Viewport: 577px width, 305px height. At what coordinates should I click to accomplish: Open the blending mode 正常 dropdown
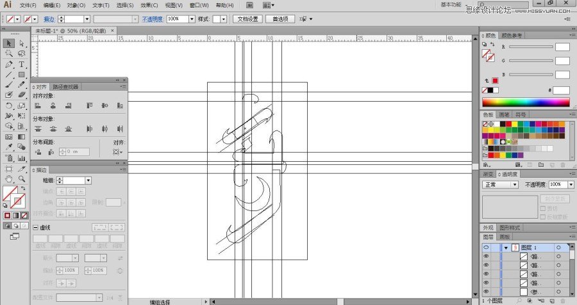tap(500, 185)
